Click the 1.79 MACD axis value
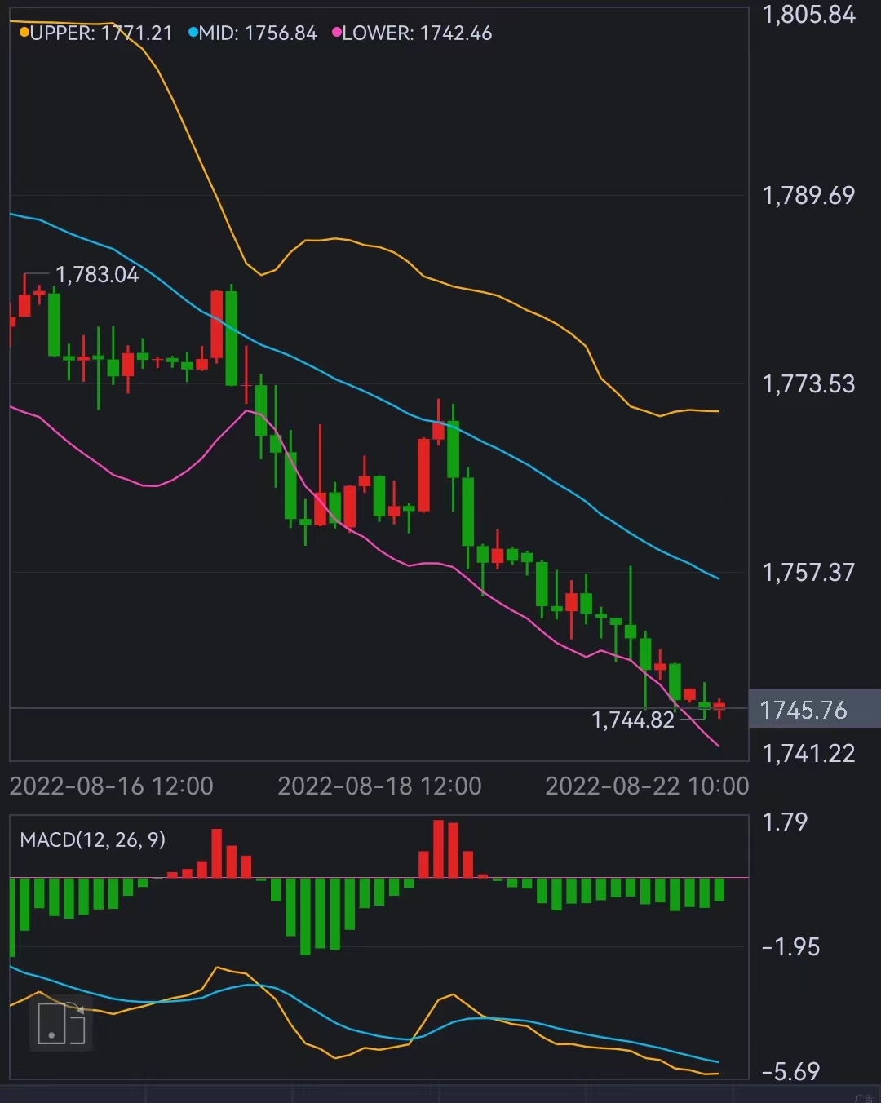 (785, 822)
